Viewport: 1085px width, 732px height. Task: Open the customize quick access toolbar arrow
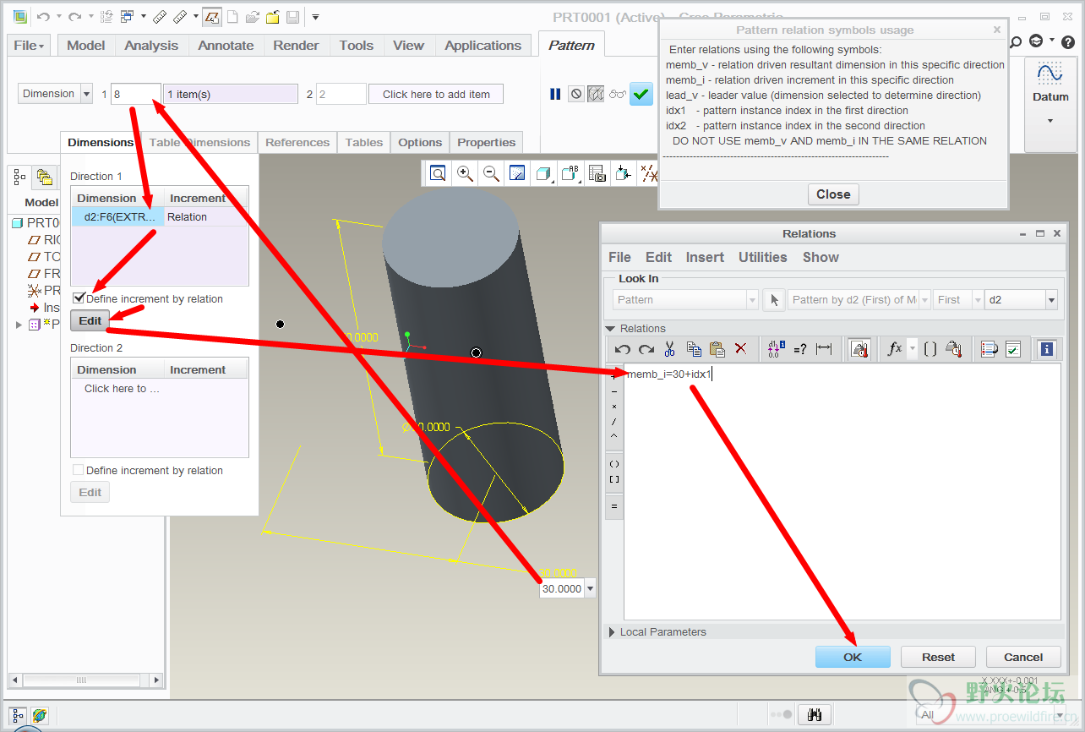[x=315, y=17]
